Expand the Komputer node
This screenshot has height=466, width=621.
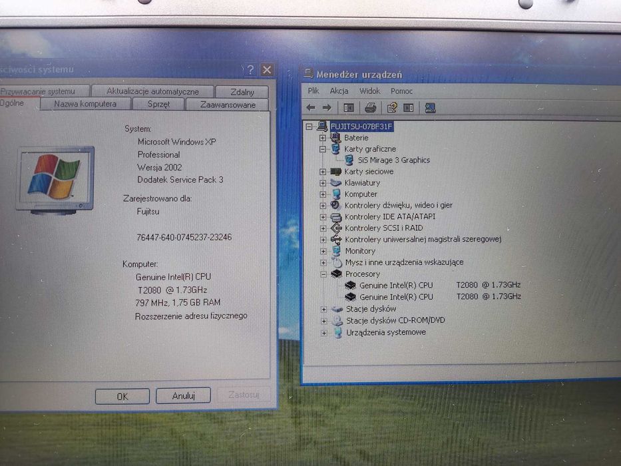(x=323, y=194)
